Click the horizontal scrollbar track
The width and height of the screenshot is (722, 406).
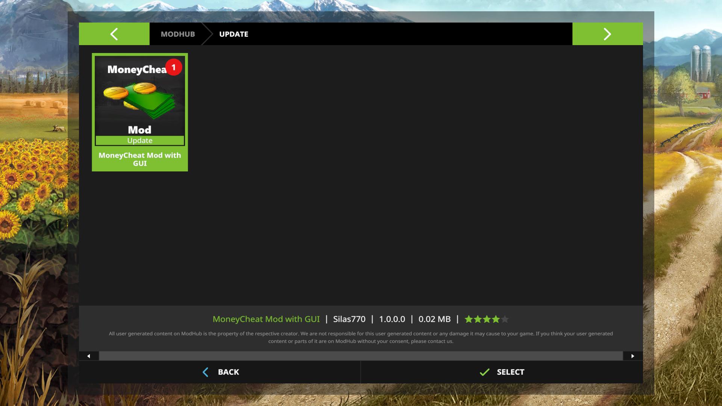point(360,356)
